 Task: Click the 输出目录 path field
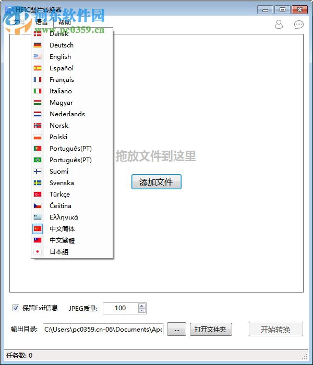tap(103, 330)
